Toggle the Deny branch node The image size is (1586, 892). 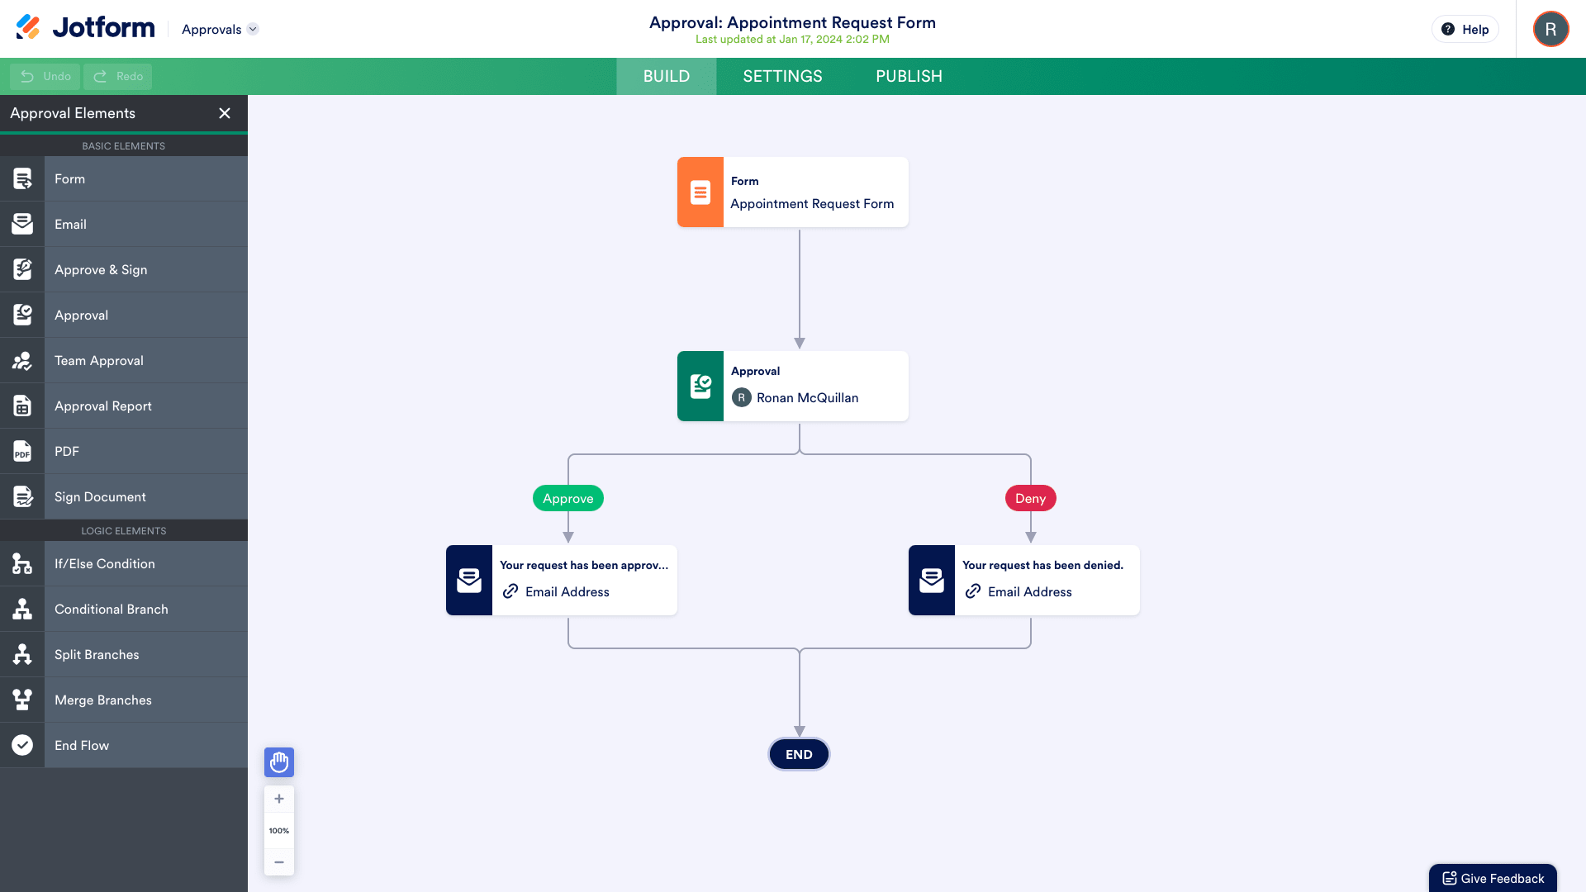tap(1029, 498)
